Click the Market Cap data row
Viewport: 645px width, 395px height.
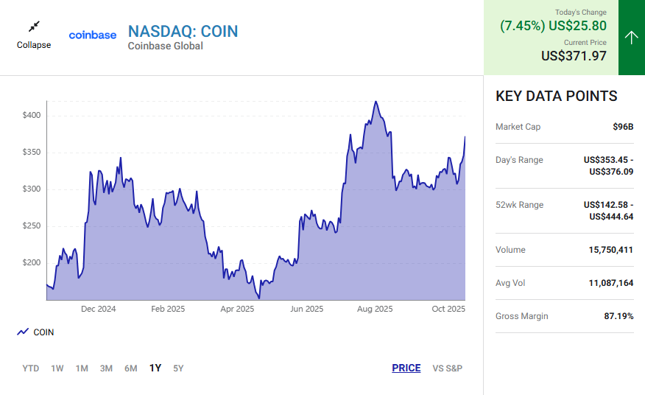(564, 127)
